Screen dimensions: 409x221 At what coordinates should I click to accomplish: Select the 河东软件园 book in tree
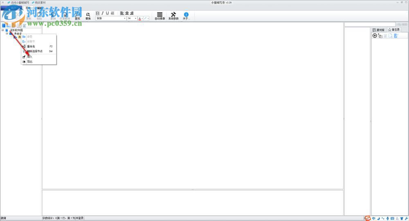point(16,30)
